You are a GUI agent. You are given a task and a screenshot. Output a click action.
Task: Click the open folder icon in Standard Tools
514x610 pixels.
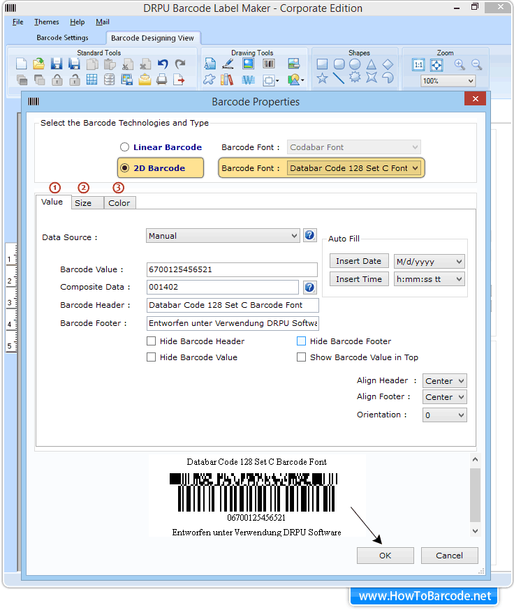[x=39, y=64]
